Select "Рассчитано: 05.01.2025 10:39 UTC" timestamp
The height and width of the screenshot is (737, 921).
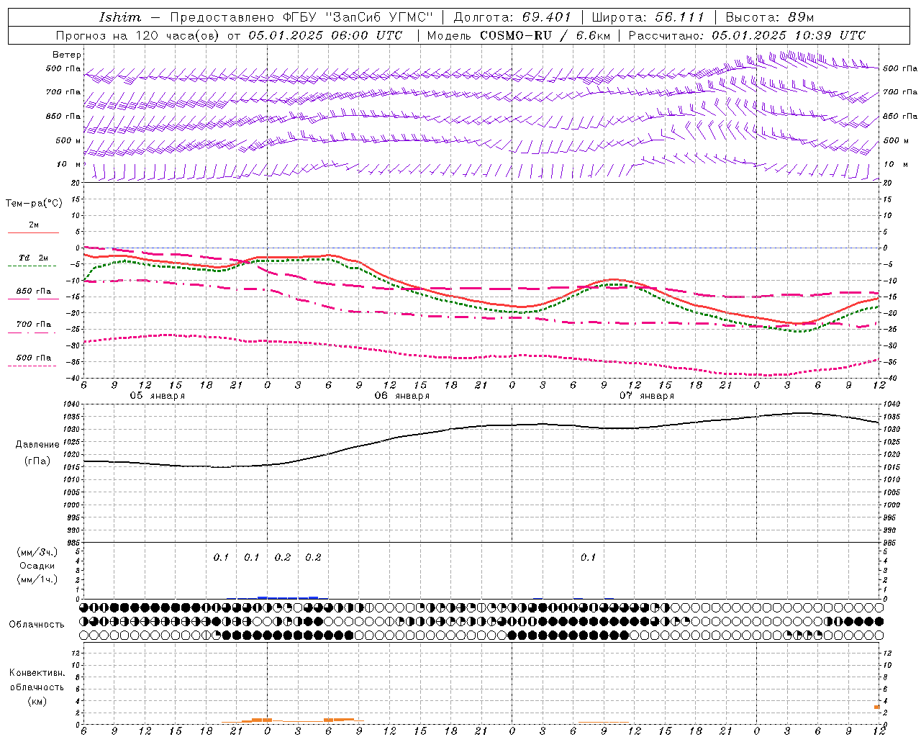pos(747,35)
